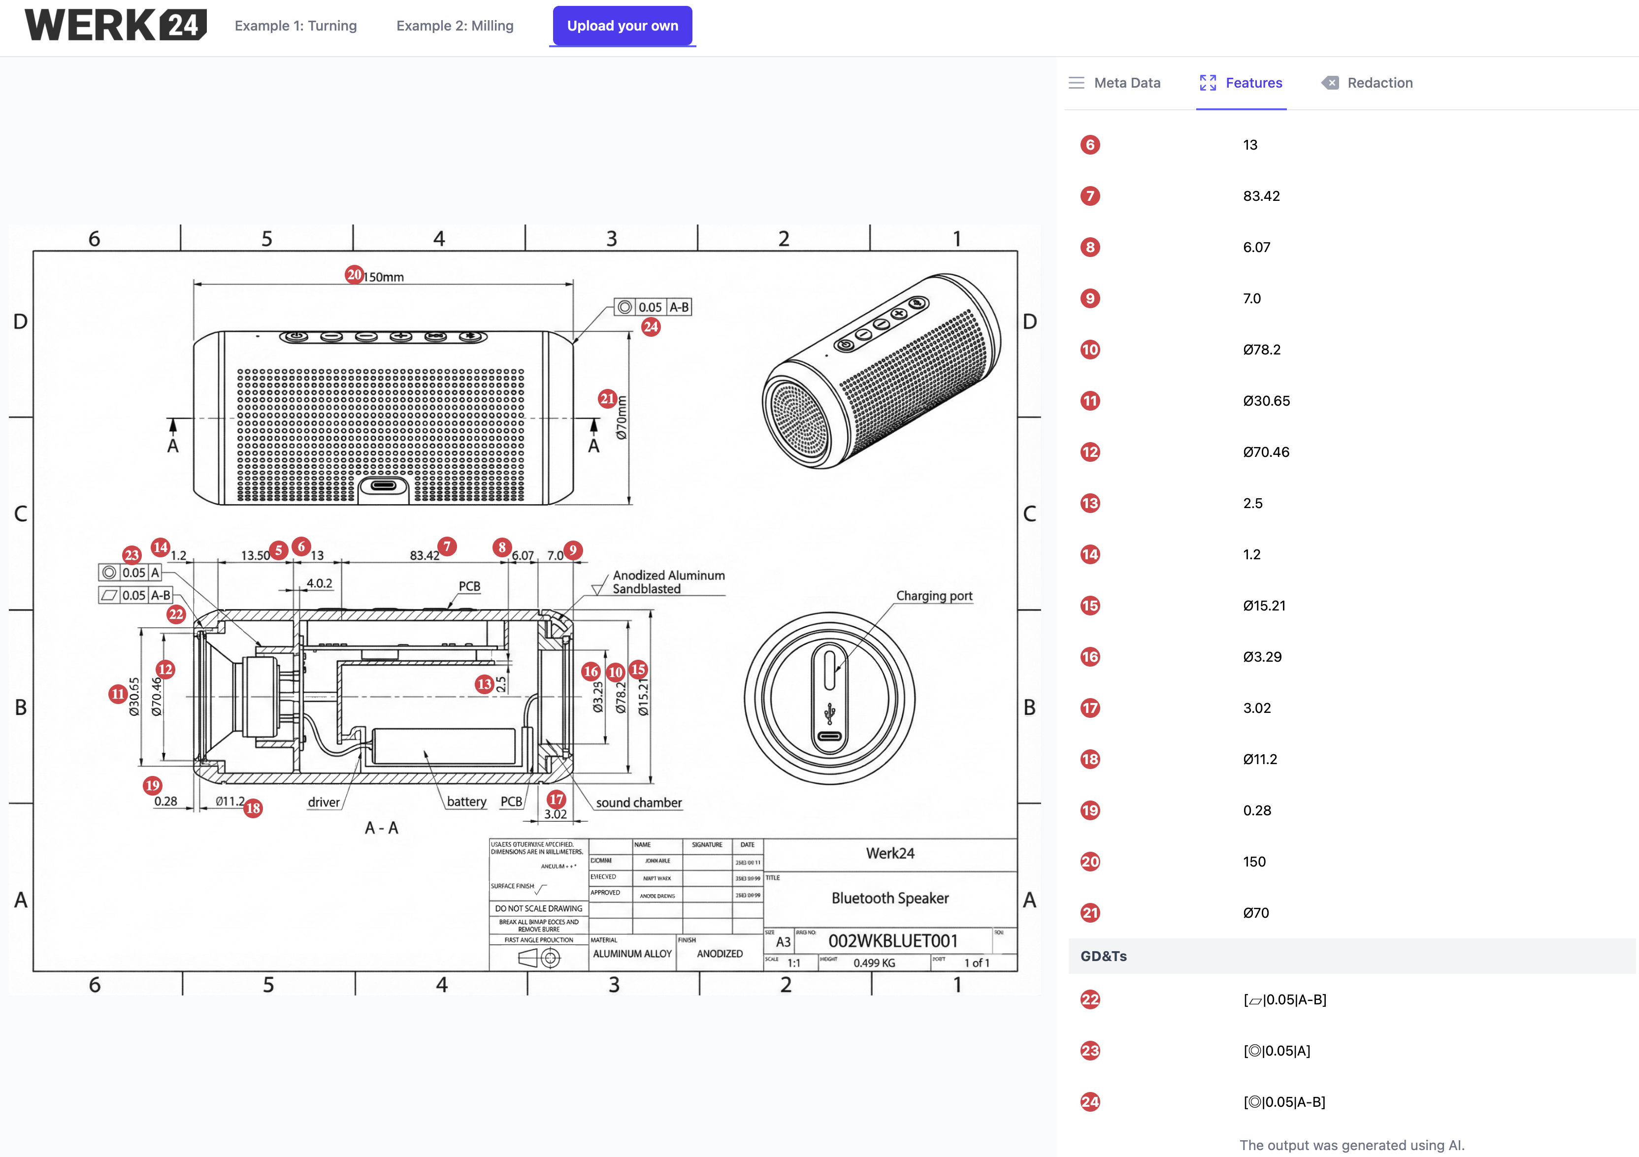Click the value 0.28 in the list
The image size is (1639, 1157).
point(1257,811)
